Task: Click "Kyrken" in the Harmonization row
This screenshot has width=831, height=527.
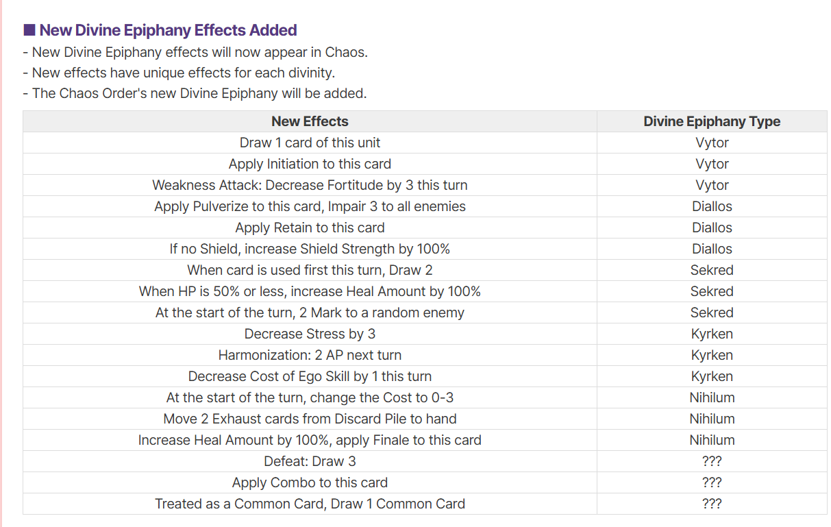Action: [712, 355]
